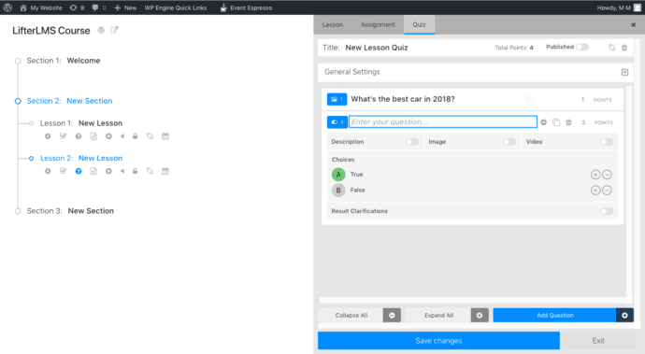This screenshot has height=354, width=645.
Task: Click Lesson 2 detach link icon
Action: click(x=150, y=171)
